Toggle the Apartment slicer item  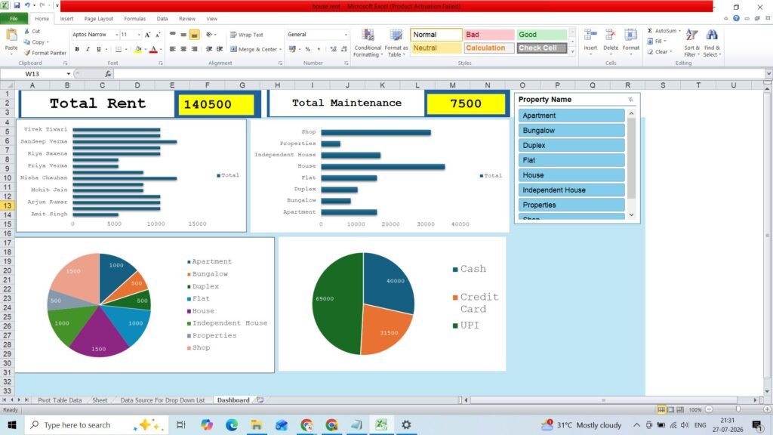(571, 116)
